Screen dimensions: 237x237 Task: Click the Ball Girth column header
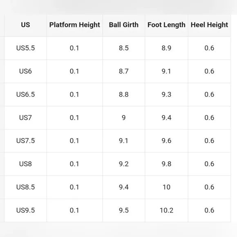point(124,25)
